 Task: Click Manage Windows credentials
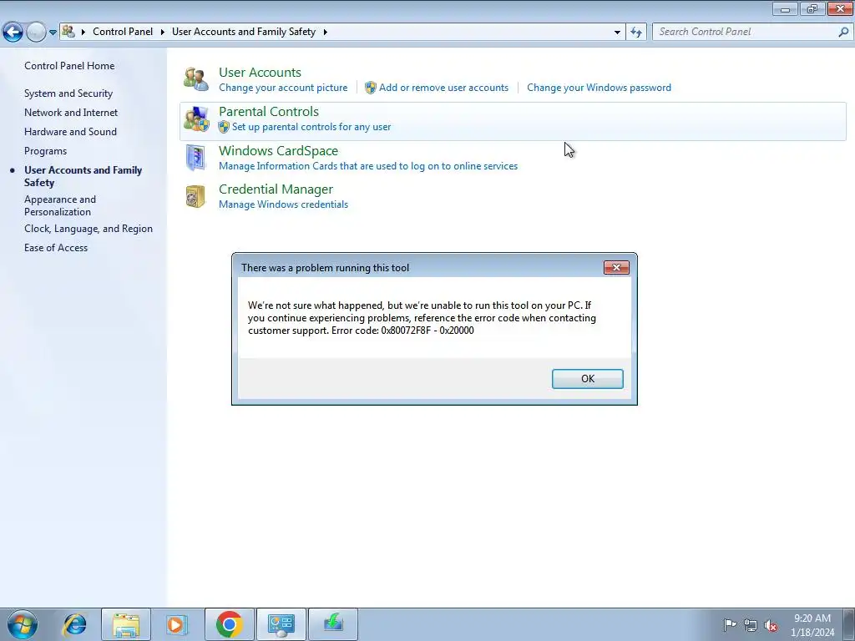coord(283,204)
